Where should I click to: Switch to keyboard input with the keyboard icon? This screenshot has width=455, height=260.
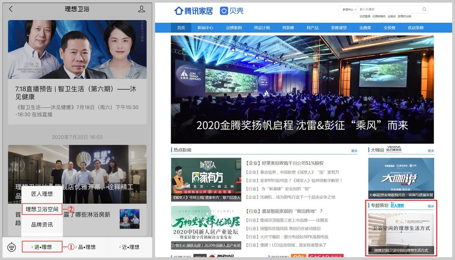click(x=11, y=247)
